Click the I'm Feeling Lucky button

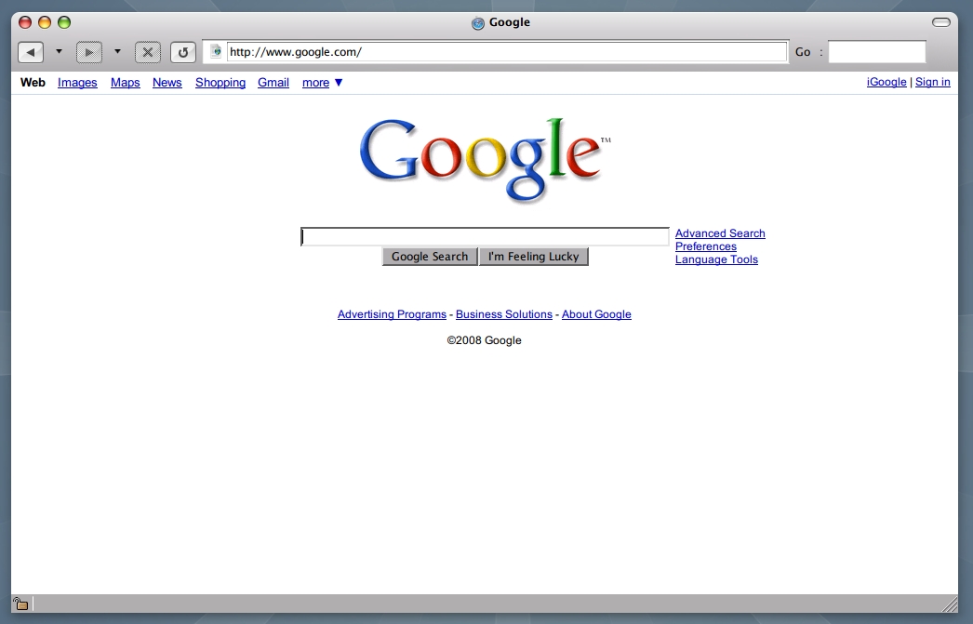click(x=534, y=256)
